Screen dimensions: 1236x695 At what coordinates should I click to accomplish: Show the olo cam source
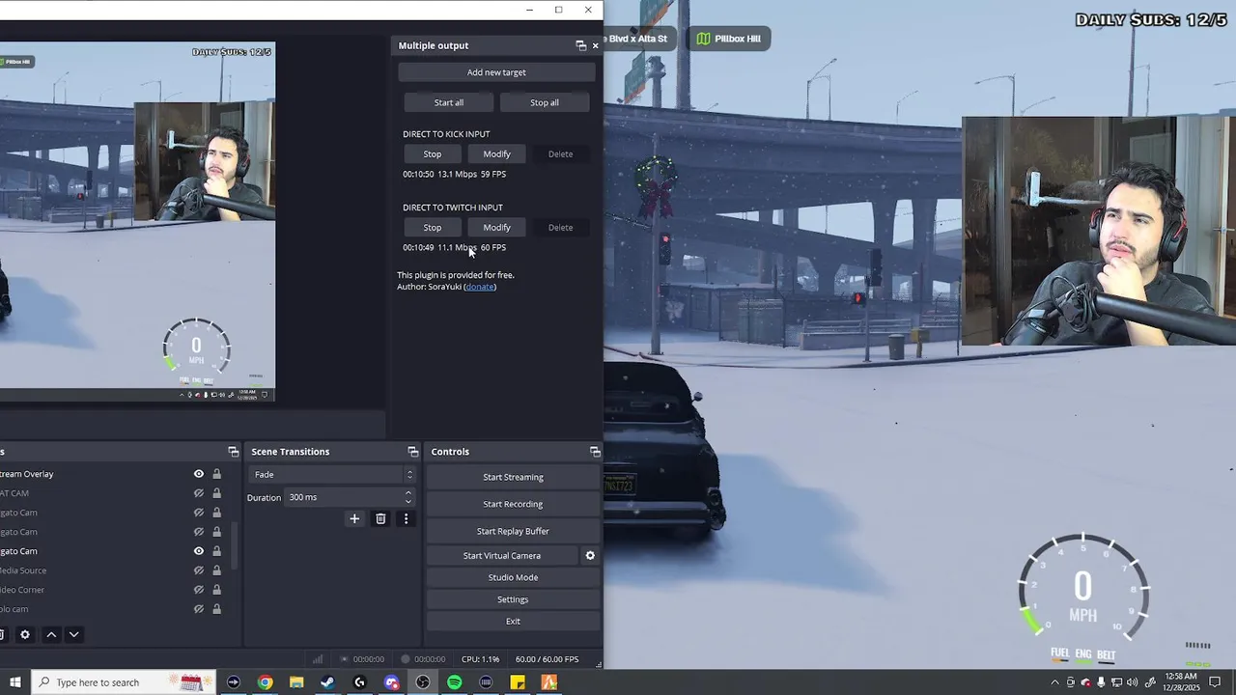click(199, 609)
